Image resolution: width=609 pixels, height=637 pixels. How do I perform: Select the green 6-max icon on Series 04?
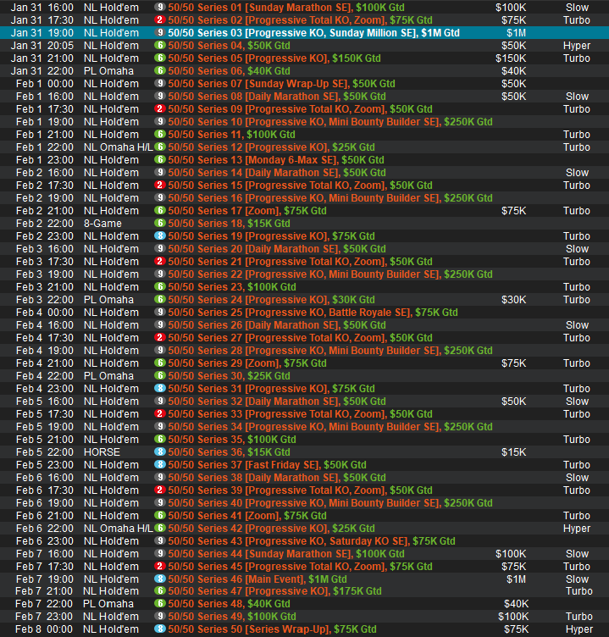pos(159,45)
